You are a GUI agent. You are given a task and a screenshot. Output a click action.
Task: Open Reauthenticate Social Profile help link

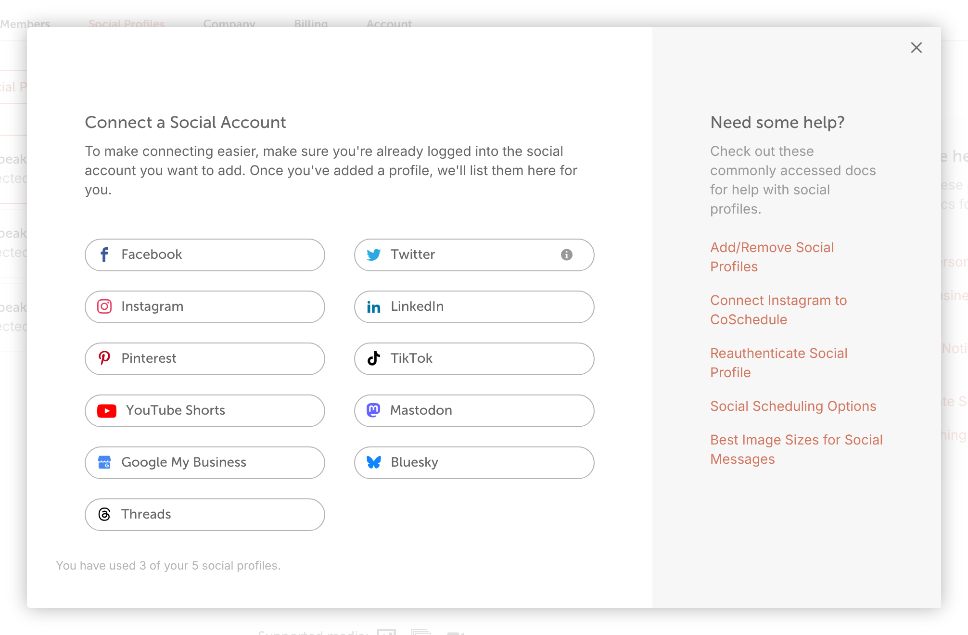[x=779, y=363]
